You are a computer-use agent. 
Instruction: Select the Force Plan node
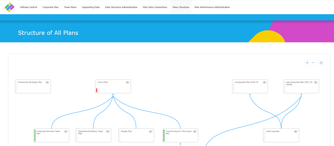[113, 86]
